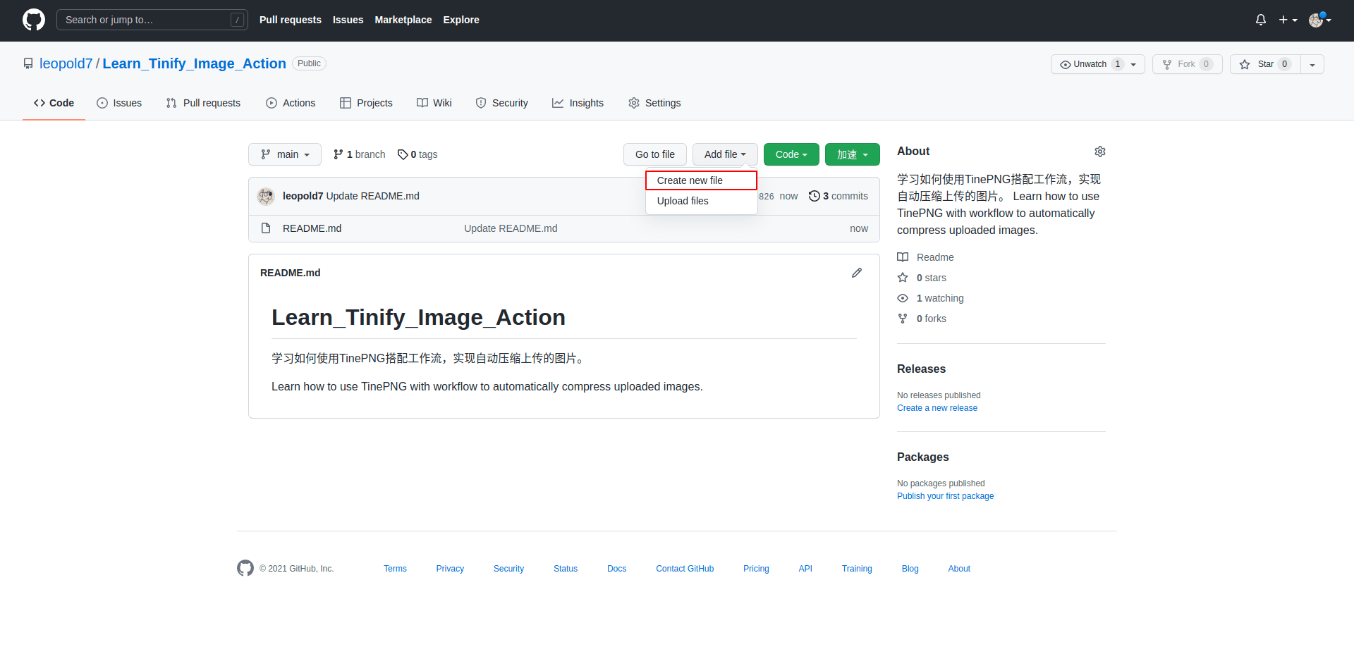Image resolution: width=1354 pixels, height=666 pixels.
Task: Edit README.md with the pencil icon
Action: pyautogui.click(x=856, y=273)
